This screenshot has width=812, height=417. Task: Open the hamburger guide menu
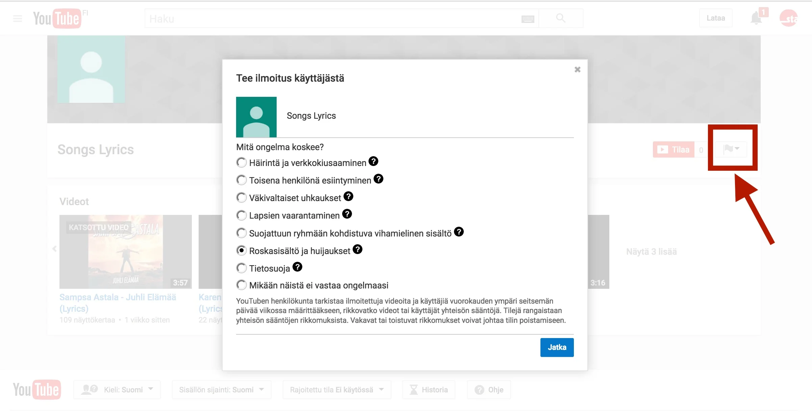18,19
